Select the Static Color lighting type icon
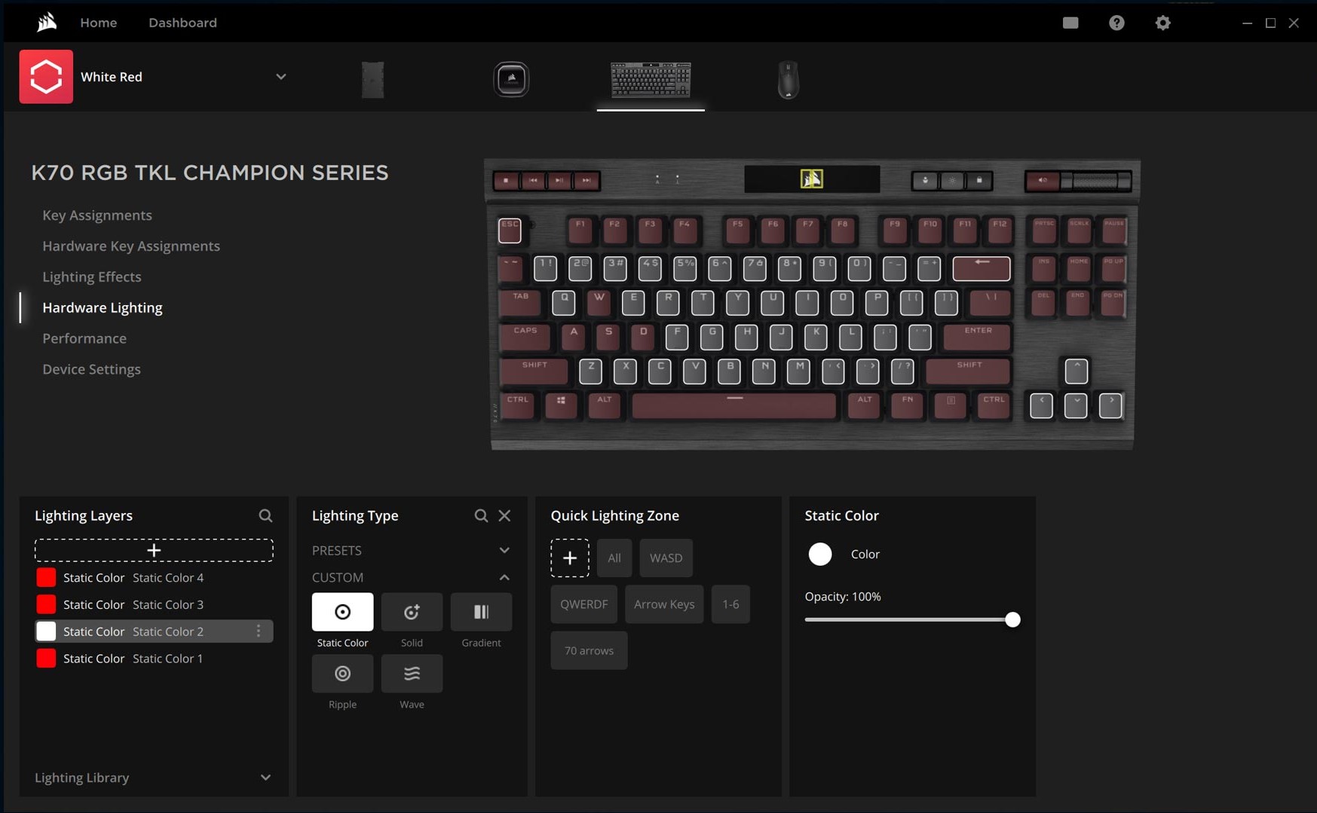 tap(342, 612)
